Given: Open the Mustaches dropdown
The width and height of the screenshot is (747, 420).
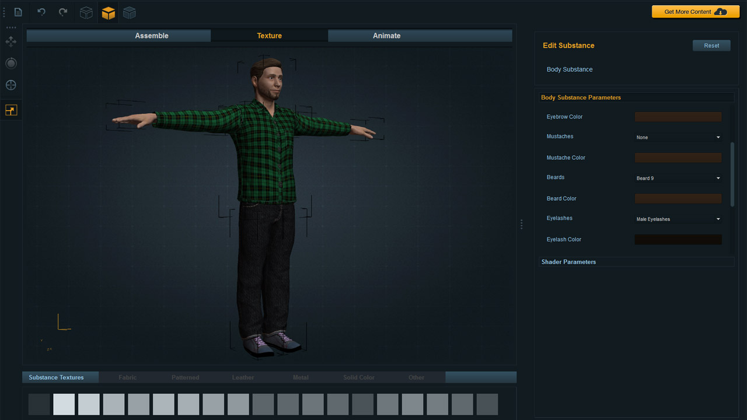Looking at the screenshot, I should point(678,138).
